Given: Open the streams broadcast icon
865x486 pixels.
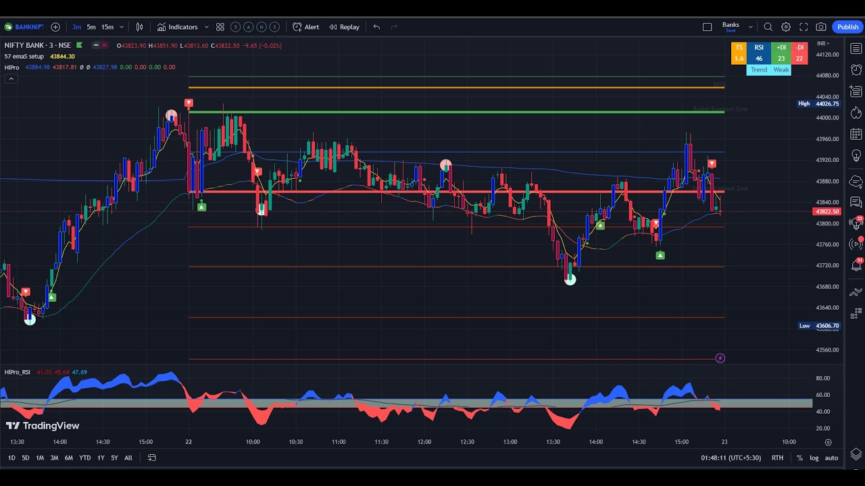Looking at the screenshot, I should (856, 243).
